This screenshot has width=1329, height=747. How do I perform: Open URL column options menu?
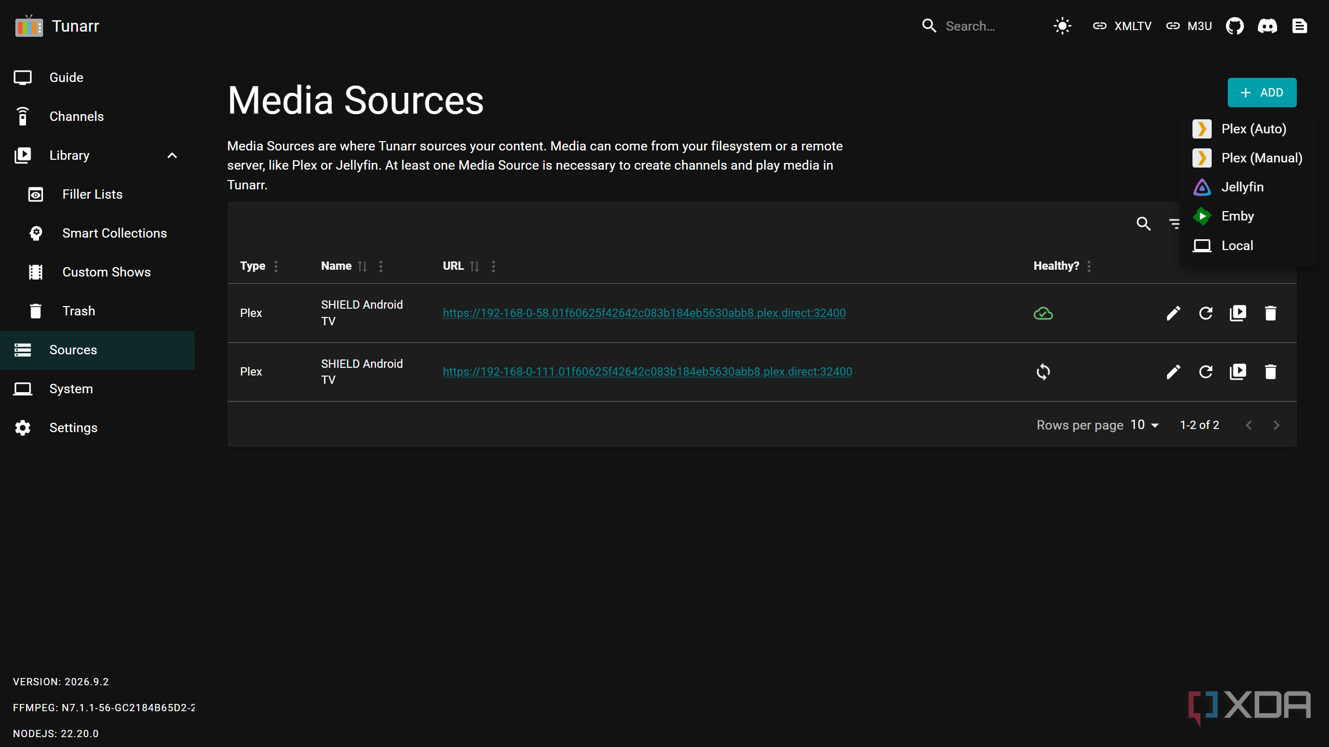(x=493, y=266)
